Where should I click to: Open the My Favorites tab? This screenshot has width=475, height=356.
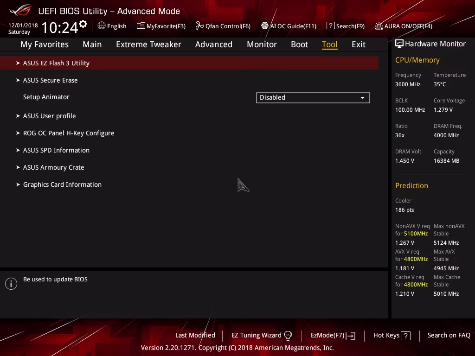(45, 44)
